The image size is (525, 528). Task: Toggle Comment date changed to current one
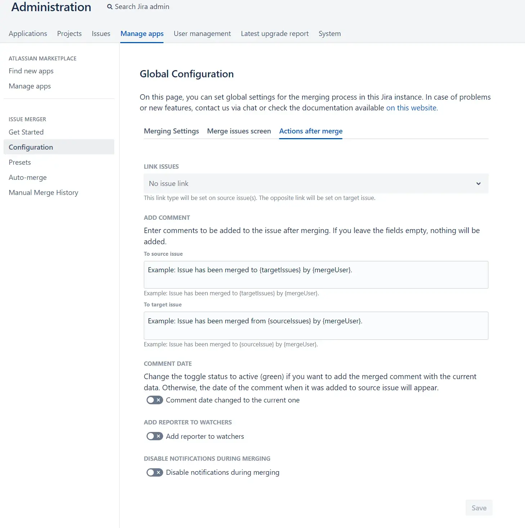(x=154, y=400)
